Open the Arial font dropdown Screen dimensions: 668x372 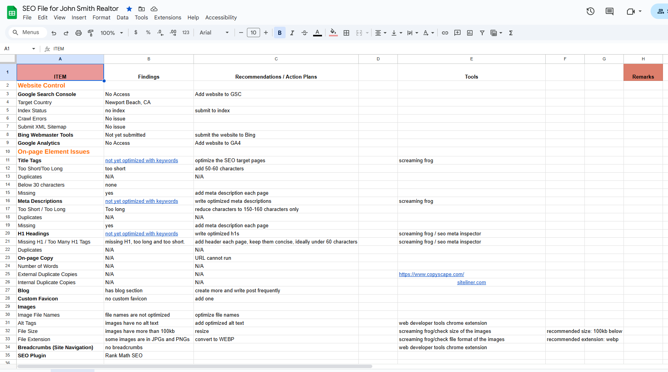214,33
